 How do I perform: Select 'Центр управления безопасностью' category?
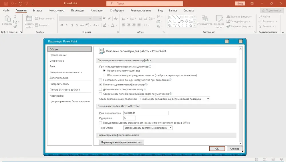pos(69,102)
